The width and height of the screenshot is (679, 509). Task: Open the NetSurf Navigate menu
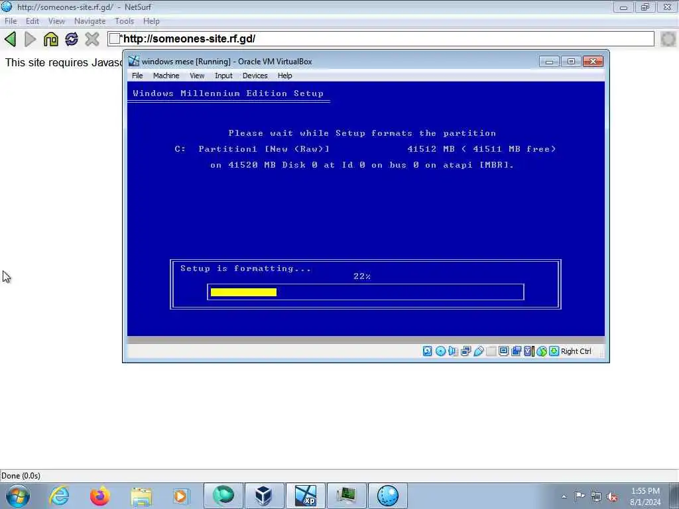[x=90, y=21]
